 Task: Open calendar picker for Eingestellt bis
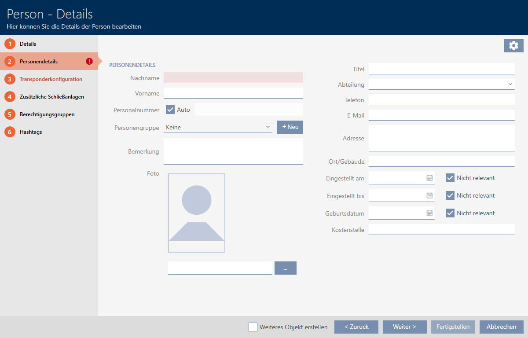429,195
